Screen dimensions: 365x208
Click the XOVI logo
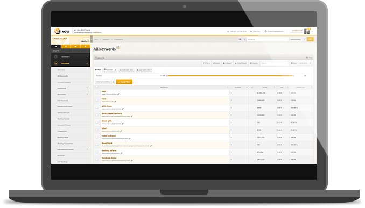click(x=62, y=31)
